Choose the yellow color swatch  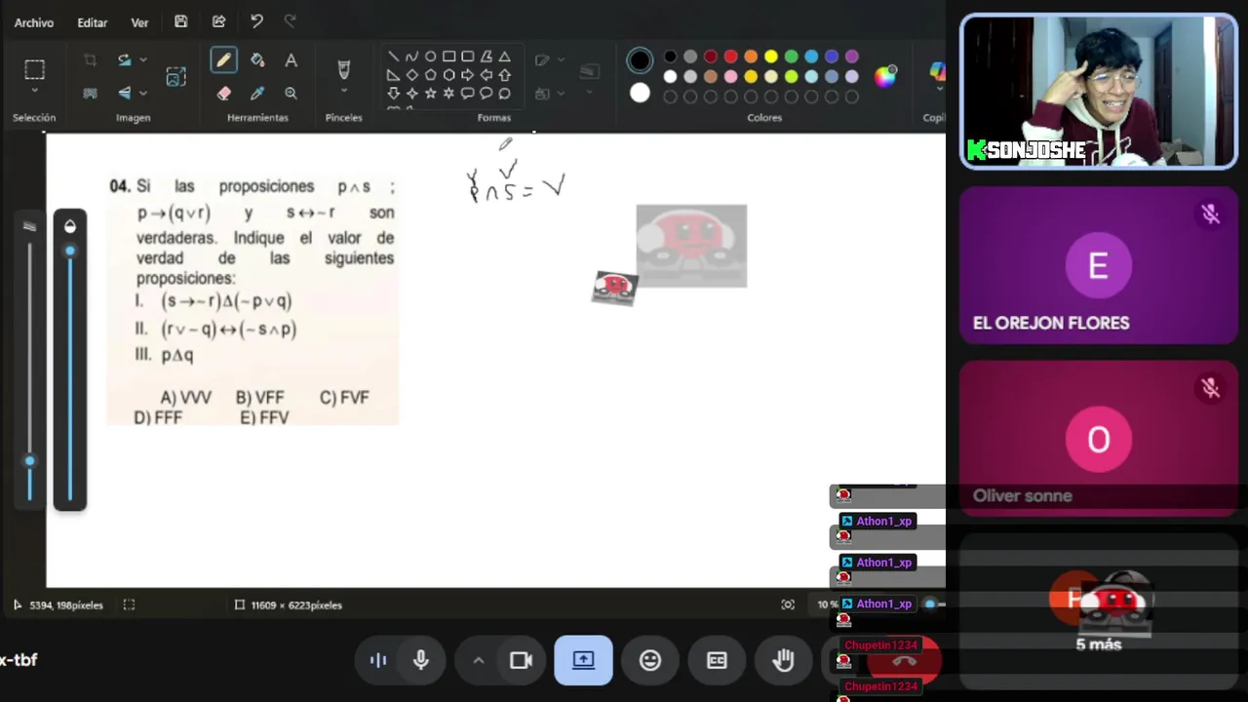point(771,57)
